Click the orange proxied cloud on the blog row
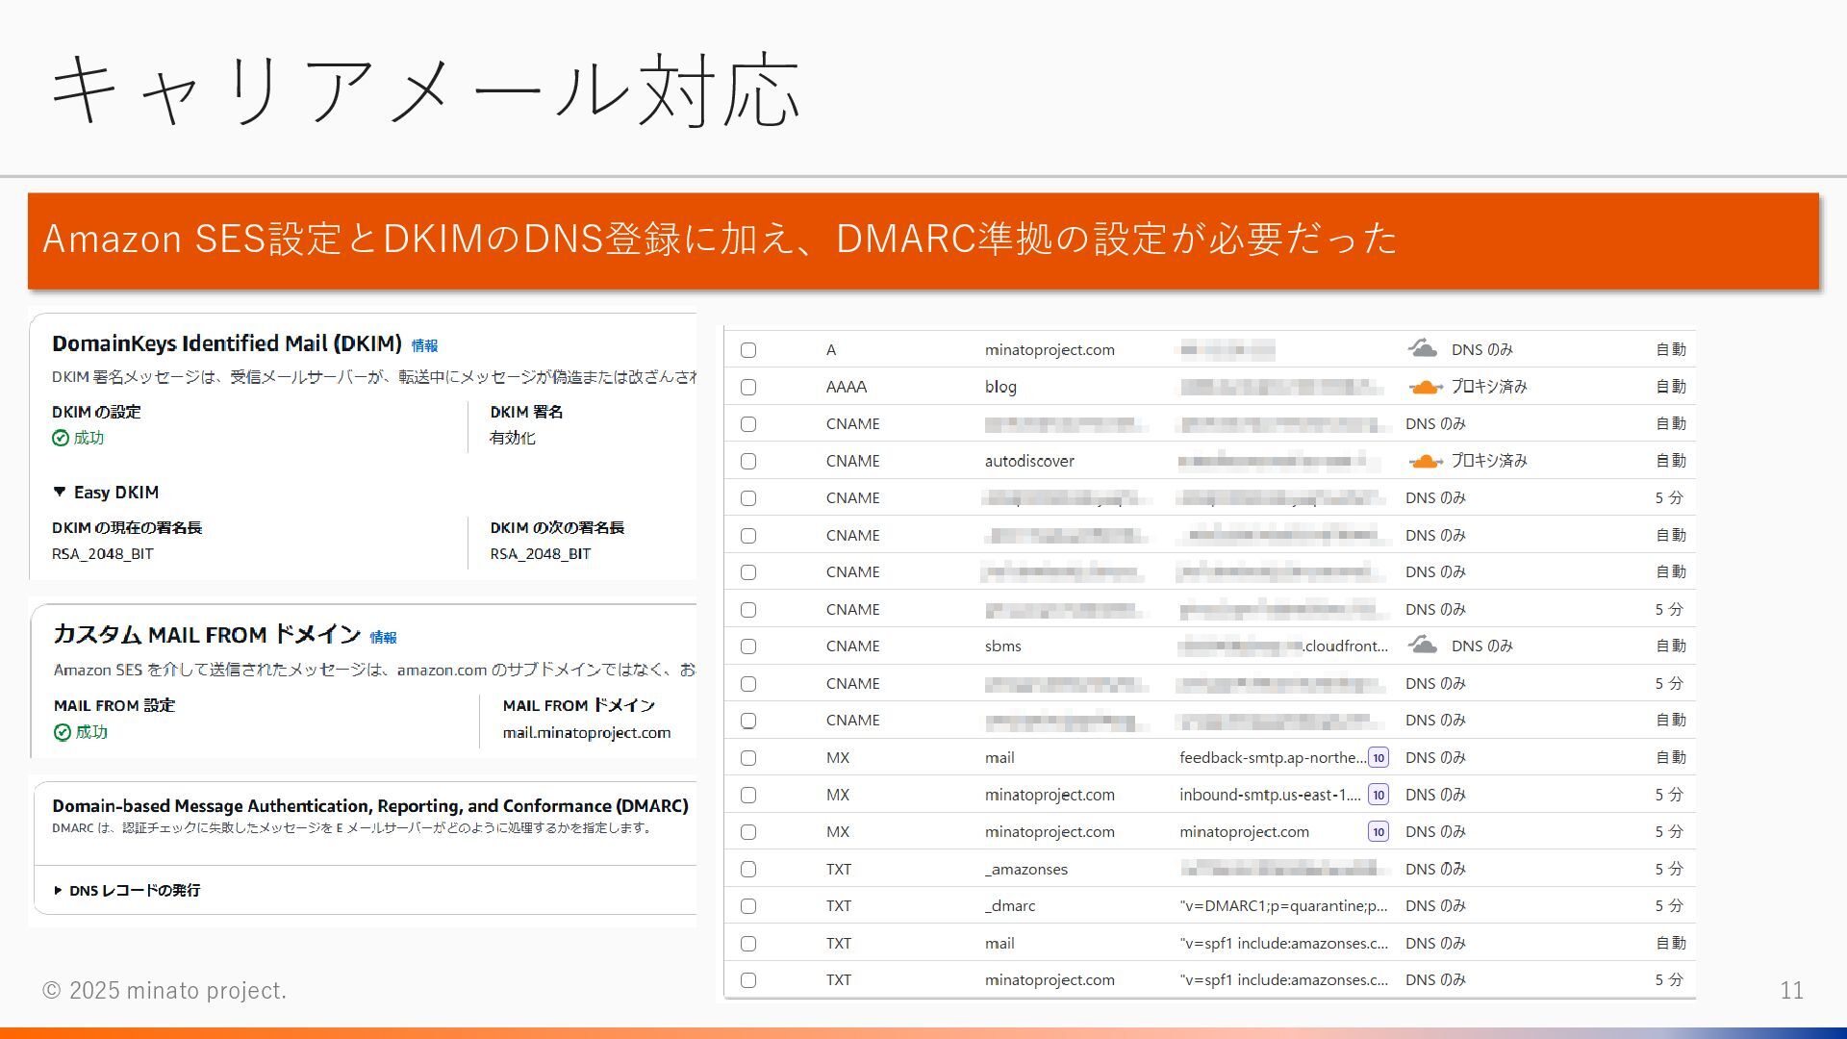Viewport: 1847px width, 1039px height. coord(1425,387)
